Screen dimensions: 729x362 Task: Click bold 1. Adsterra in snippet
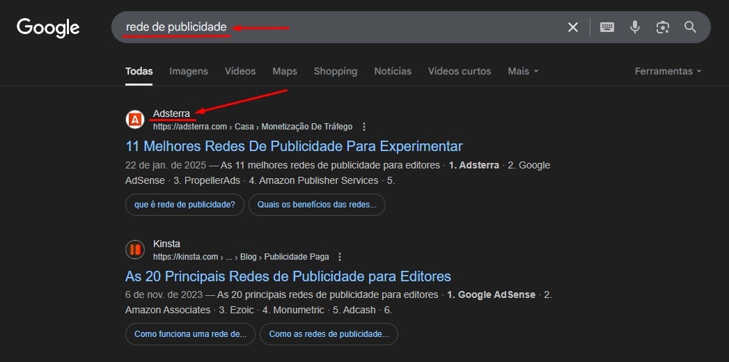tap(473, 166)
